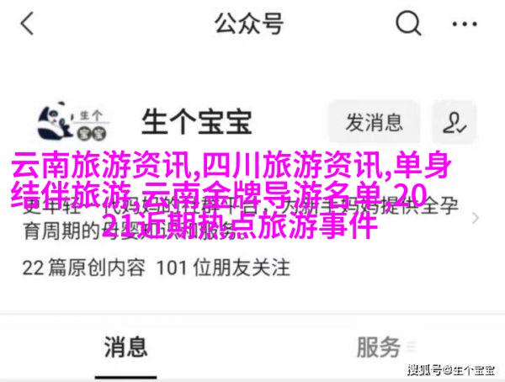505x382 pixels.
Task: Tap the back arrow icon
Action: (27, 24)
